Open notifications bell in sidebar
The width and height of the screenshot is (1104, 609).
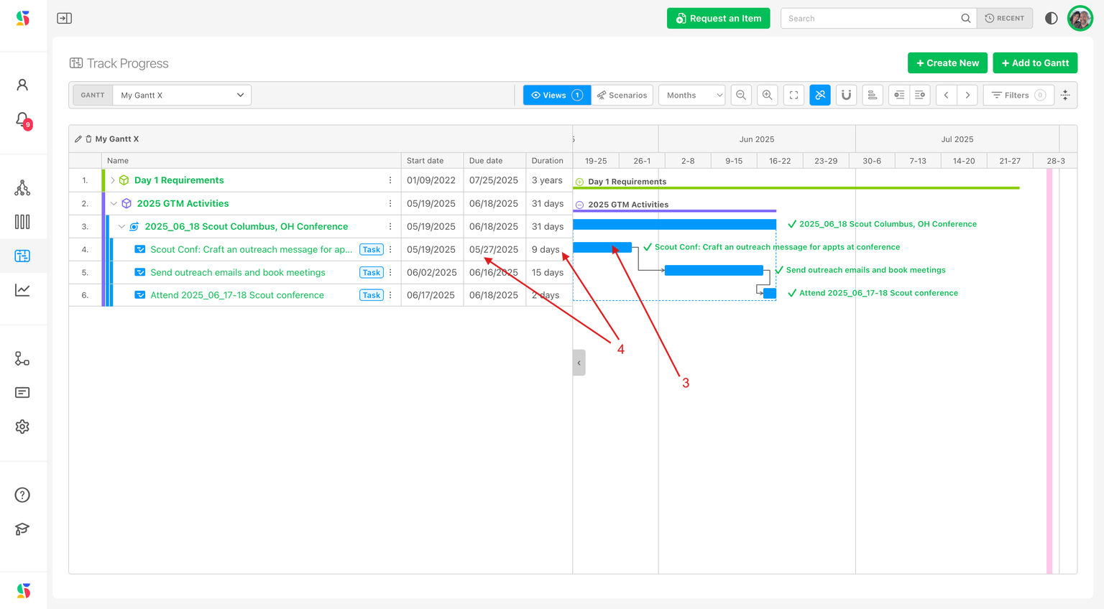coord(22,119)
